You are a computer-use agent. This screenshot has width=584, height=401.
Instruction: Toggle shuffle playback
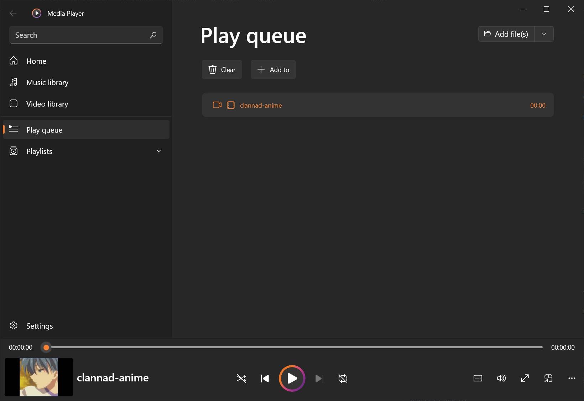click(242, 379)
